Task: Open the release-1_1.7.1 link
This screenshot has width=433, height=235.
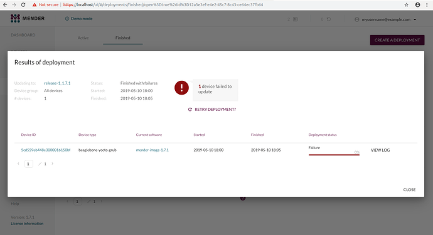Action: [57, 83]
